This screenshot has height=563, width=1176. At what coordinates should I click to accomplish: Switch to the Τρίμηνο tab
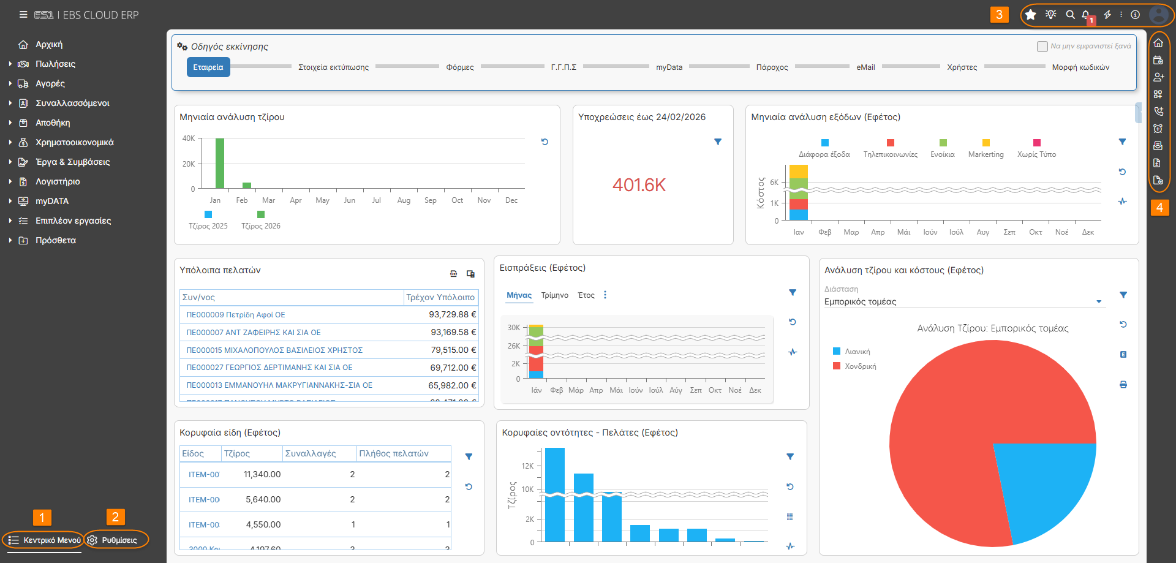[555, 295]
